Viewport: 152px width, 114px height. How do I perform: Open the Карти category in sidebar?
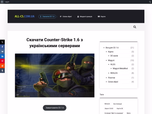111,52
